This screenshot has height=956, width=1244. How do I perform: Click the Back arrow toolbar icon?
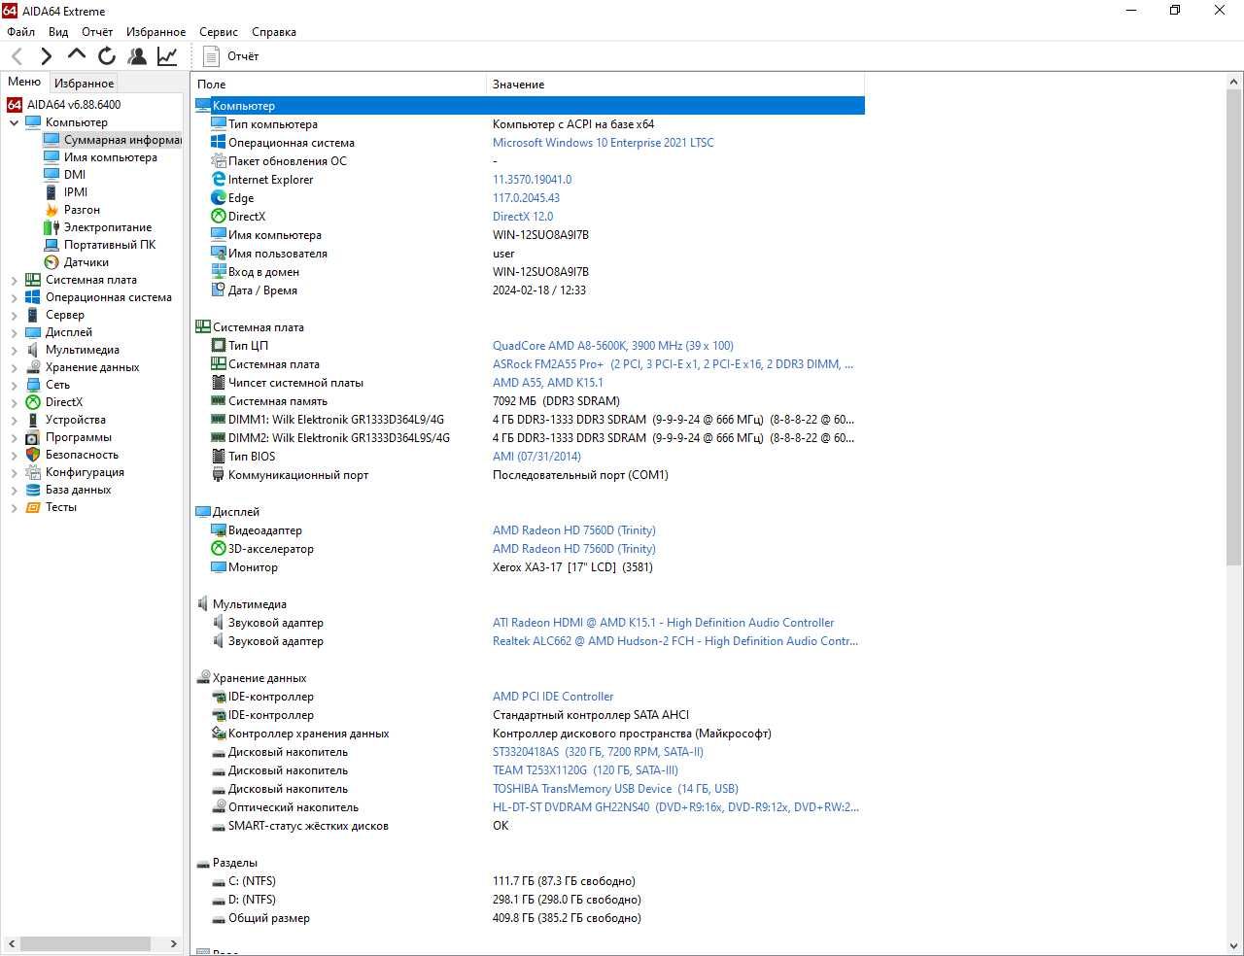tap(17, 56)
